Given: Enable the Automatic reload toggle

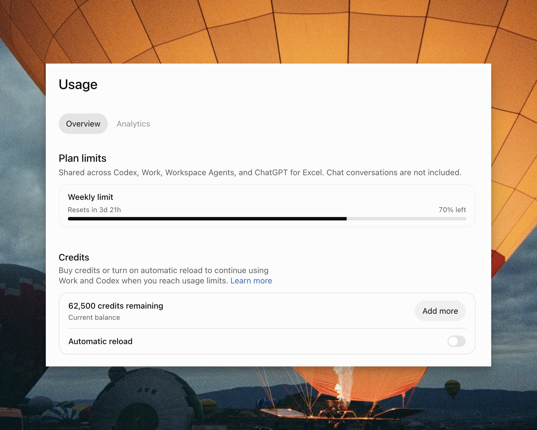Looking at the screenshot, I should coord(456,341).
